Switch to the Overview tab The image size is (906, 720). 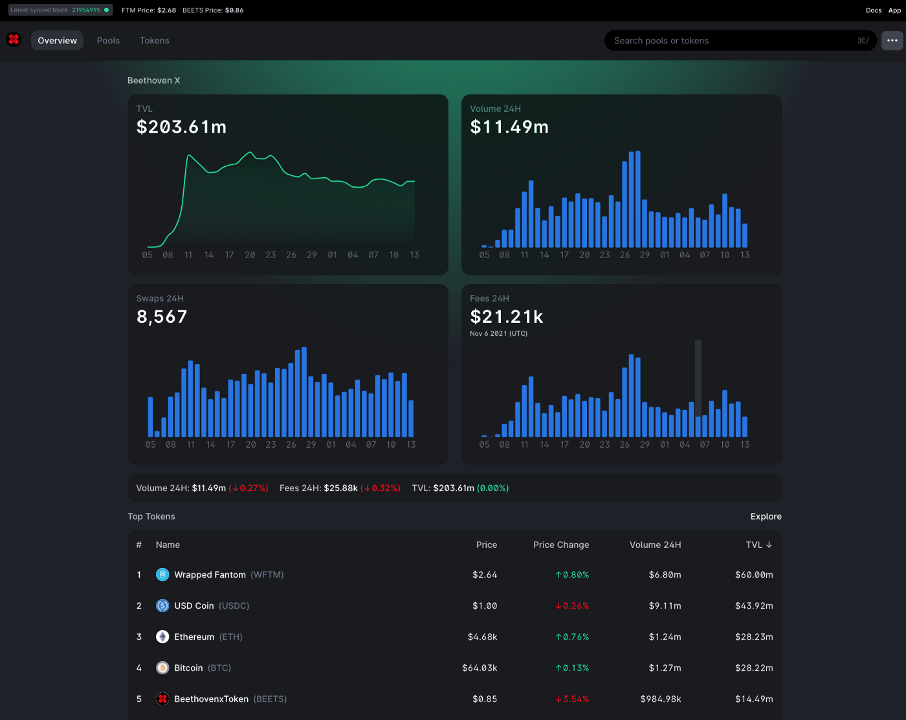click(57, 40)
